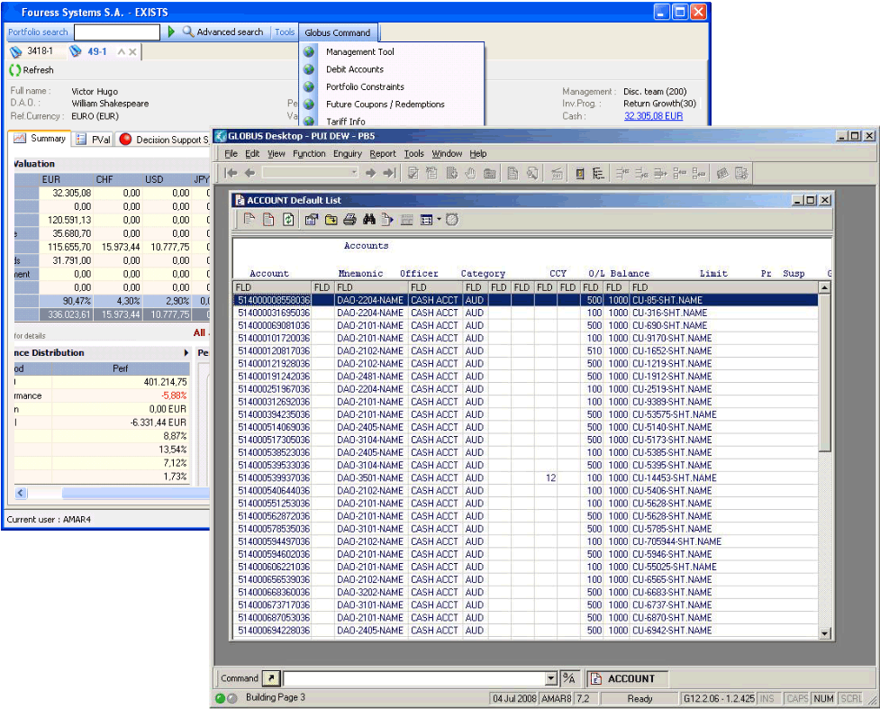Click the tree hierarchy icon in the Globus toolbar
Screen dimensions: 880x709
(598, 174)
